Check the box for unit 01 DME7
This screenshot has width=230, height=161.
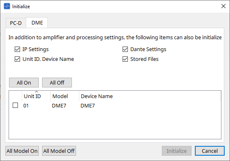[x=16, y=105]
